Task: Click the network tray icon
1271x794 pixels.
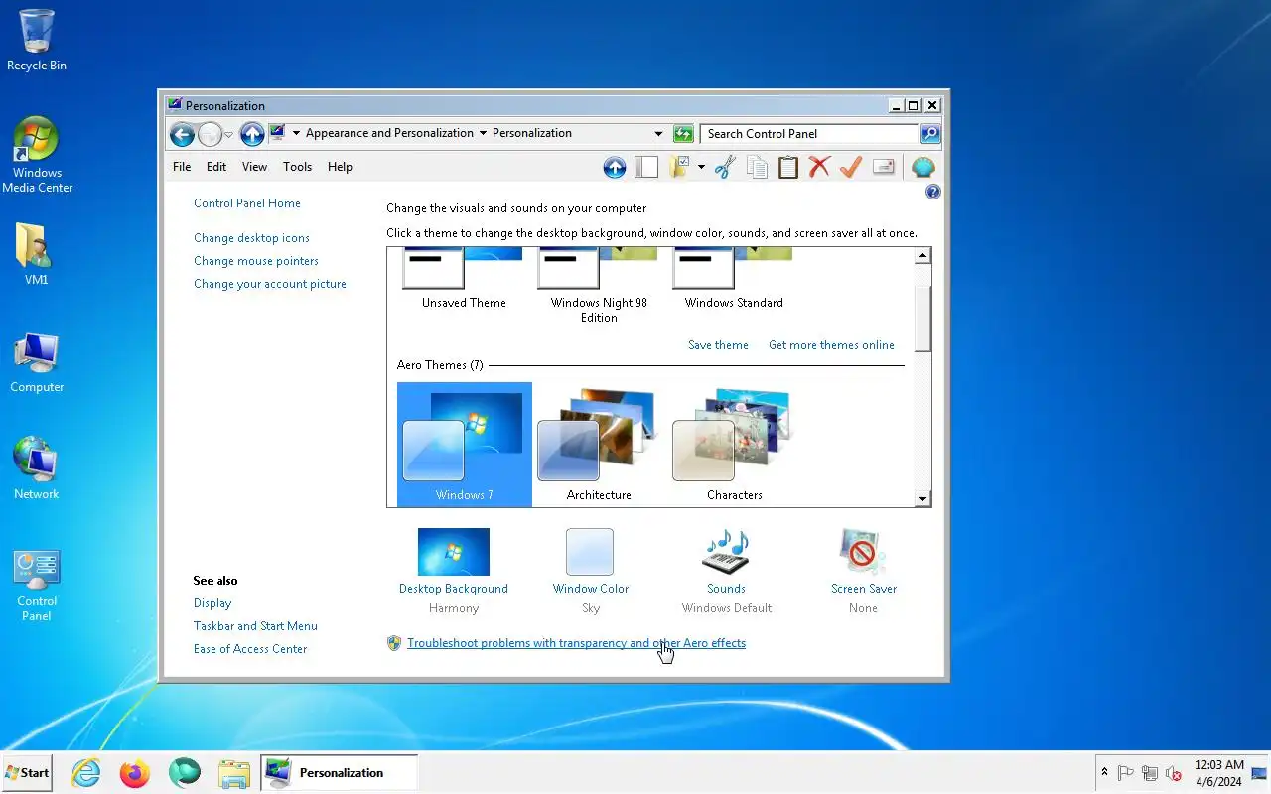Action: [1150, 773]
